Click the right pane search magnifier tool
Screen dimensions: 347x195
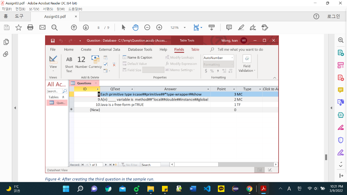click(x=341, y=40)
